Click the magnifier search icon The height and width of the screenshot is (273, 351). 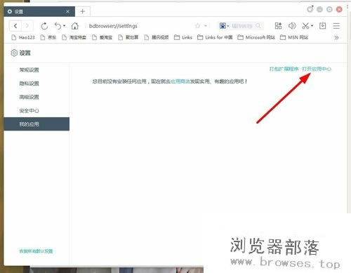[258, 26]
